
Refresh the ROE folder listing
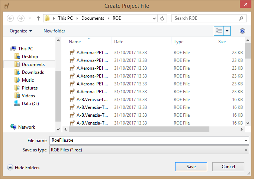click(162, 18)
